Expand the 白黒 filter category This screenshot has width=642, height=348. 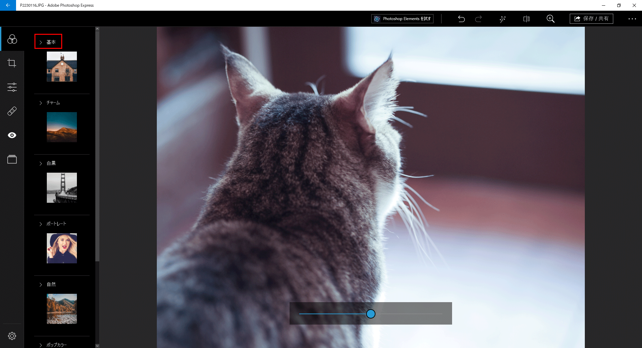pos(48,163)
